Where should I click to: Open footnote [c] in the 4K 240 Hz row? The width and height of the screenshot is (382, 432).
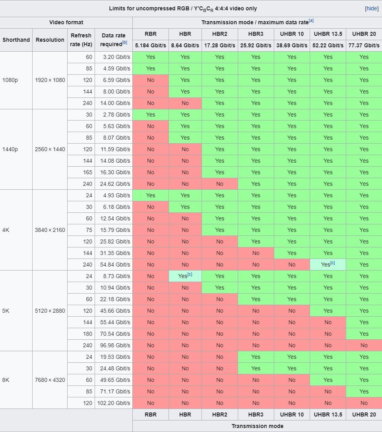(332, 263)
